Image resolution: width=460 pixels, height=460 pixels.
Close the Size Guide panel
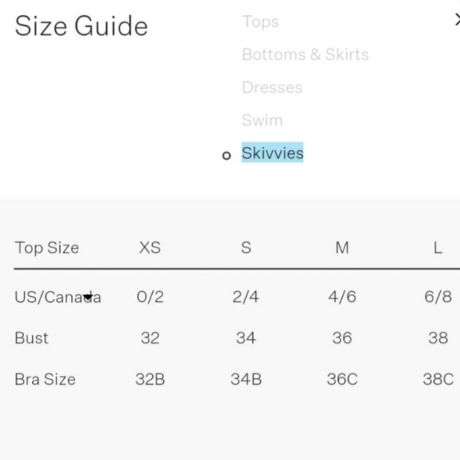[x=457, y=20]
